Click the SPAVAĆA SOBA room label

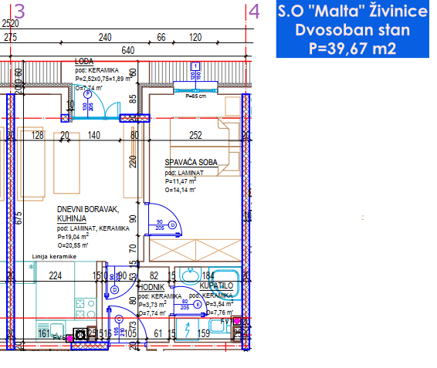(x=191, y=162)
